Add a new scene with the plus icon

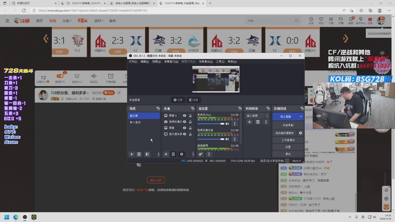(131, 154)
